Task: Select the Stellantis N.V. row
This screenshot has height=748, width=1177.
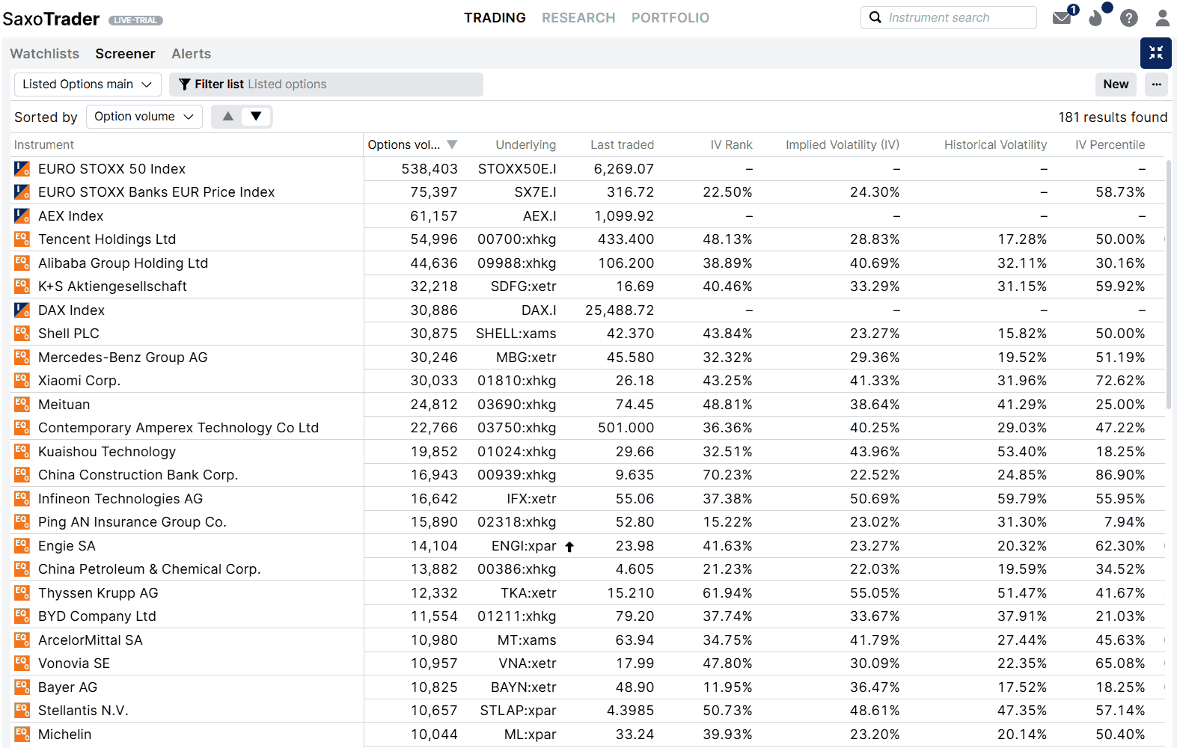Action: [x=588, y=711]
